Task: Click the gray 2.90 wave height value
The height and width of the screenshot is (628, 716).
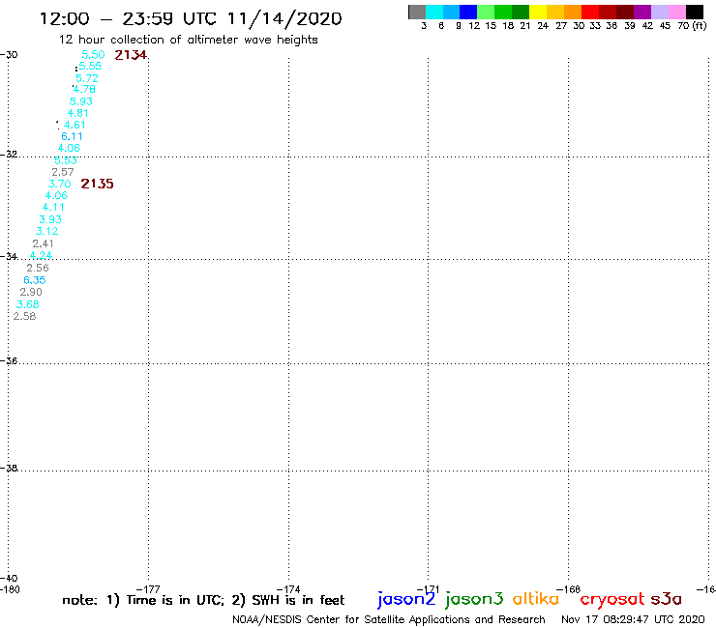Action: 31,292
